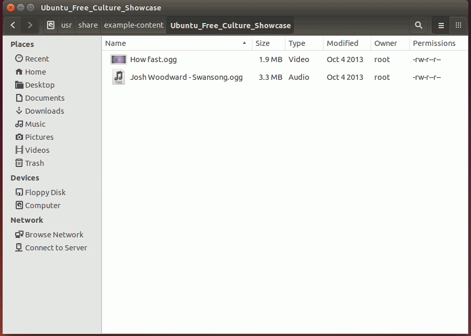Open the view options menu
Viewport: 471px width, 336px height.
coord(440,25)
